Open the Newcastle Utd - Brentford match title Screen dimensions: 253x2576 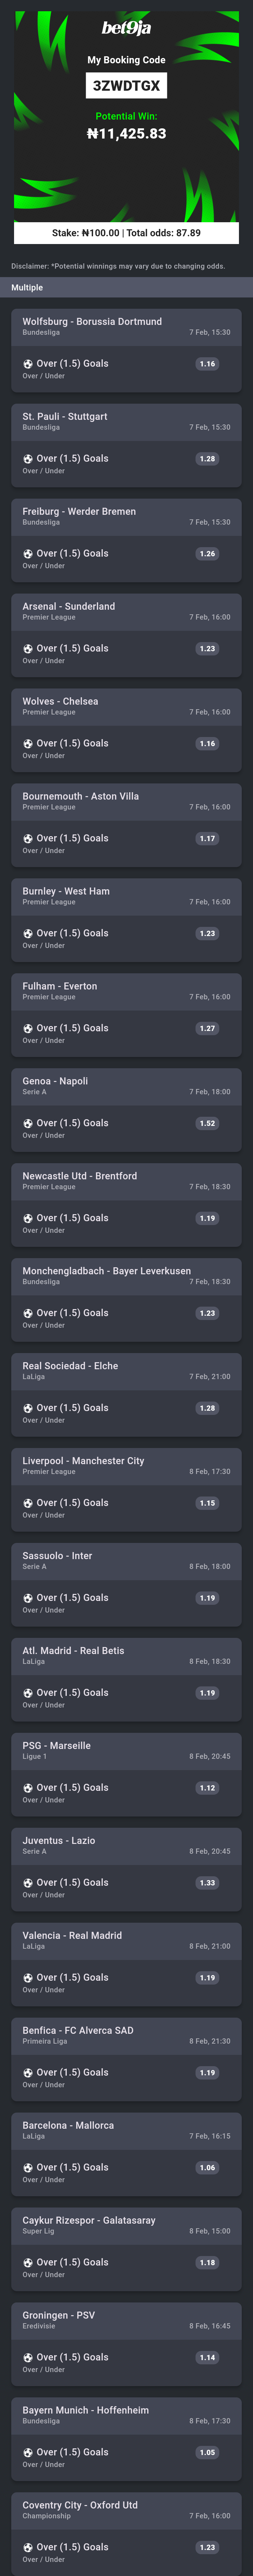coord(80,1176)
